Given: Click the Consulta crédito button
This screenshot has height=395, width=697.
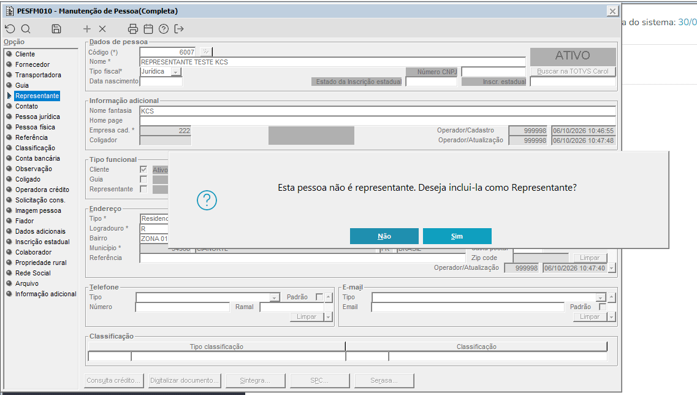Looking at the screenshot, I should 113,380.
